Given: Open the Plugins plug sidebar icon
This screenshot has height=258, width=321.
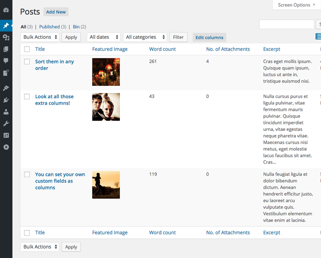Looking at the screenshot, I should 6,100.
